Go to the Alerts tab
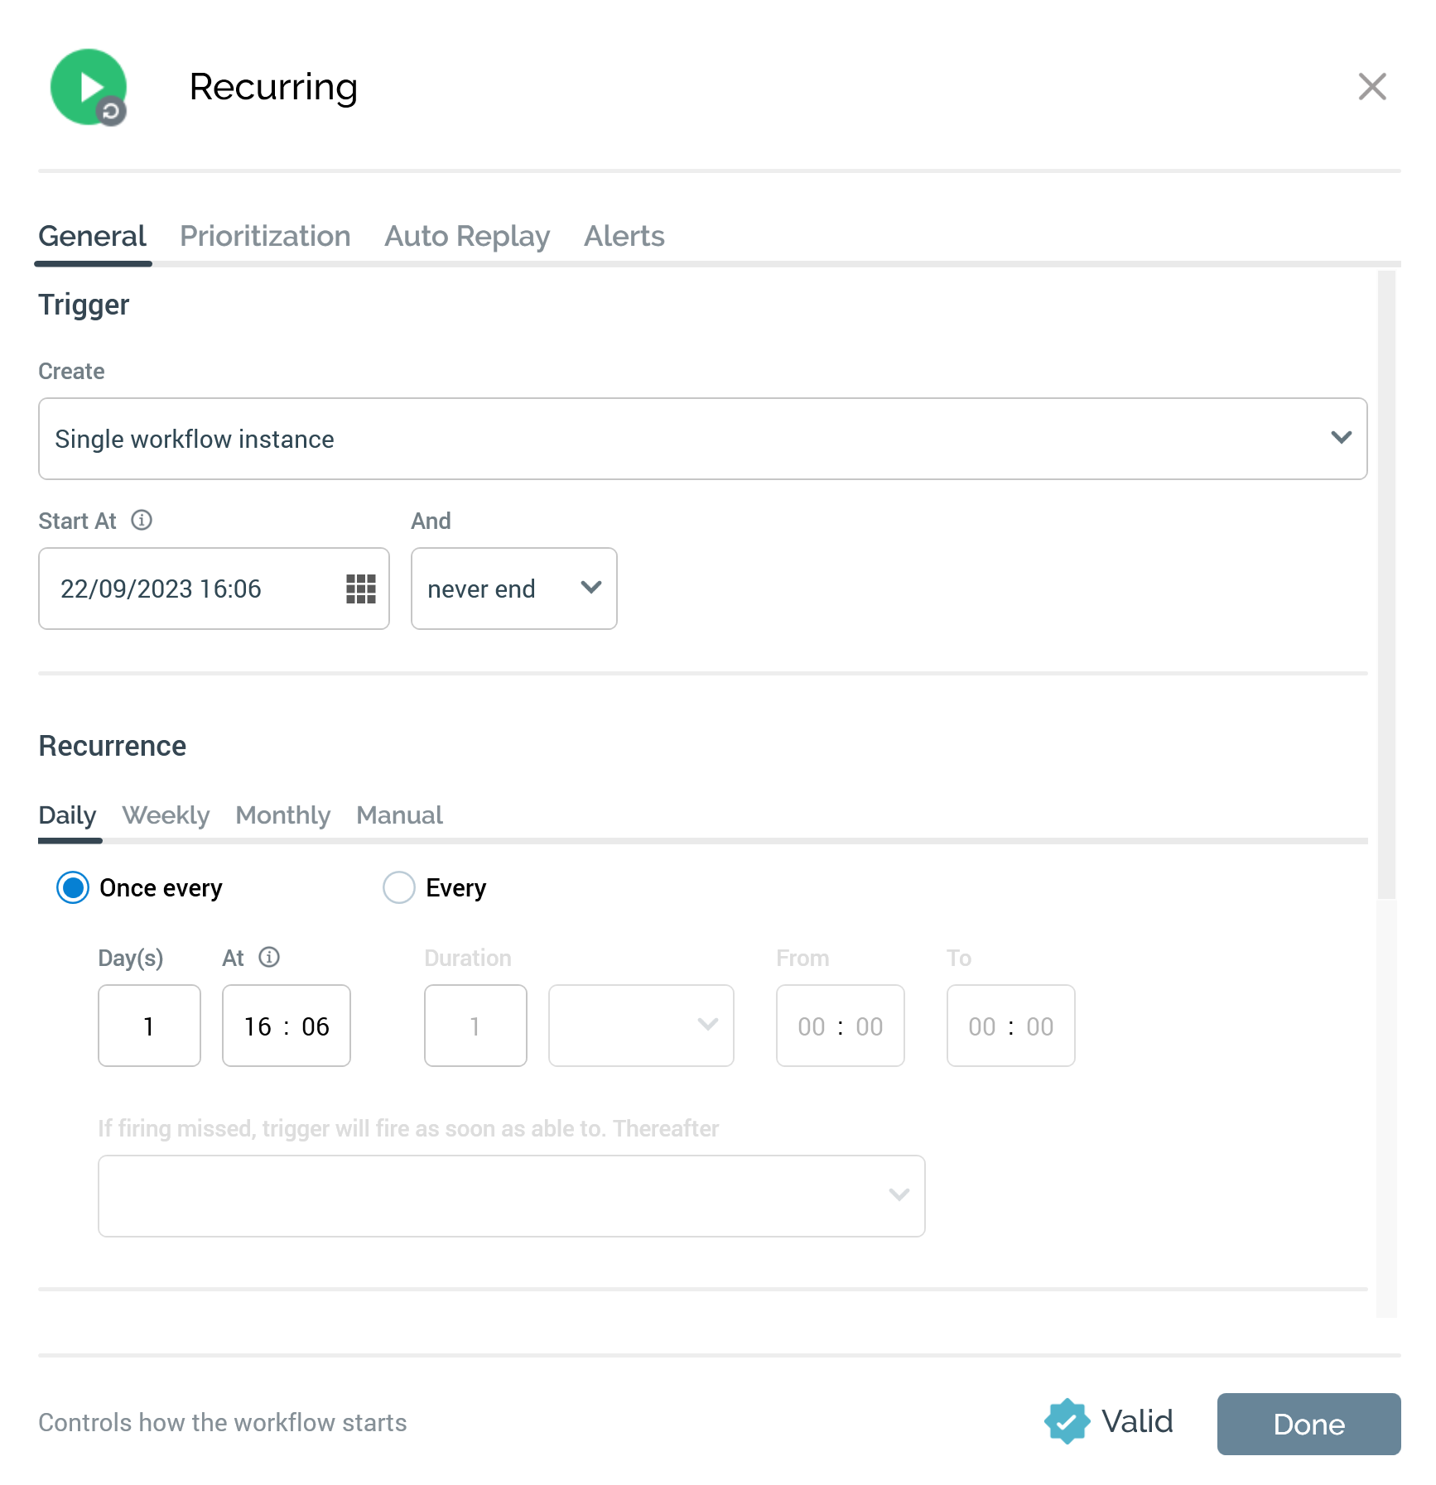This screenshot has height=1485, width=1436. pyautogui.click(x=624, y=236)
